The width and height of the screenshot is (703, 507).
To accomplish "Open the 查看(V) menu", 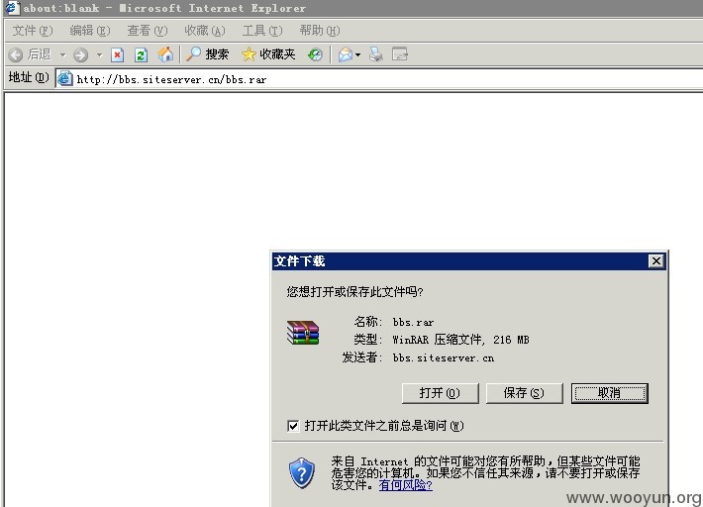I will pyautogui.click(x=148, y=31).
